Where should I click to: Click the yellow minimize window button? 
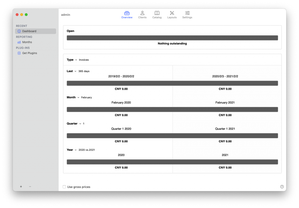point(22,15)
